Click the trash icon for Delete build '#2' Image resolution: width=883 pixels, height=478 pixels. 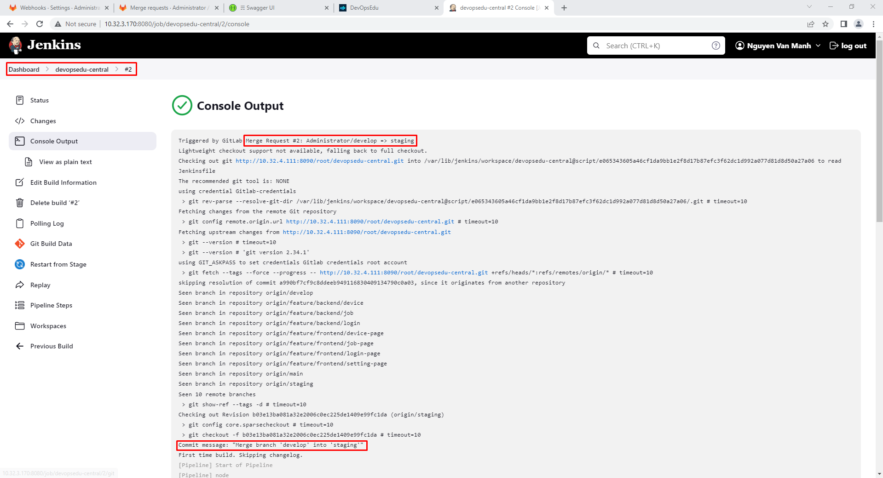click(x=20, y=203)
